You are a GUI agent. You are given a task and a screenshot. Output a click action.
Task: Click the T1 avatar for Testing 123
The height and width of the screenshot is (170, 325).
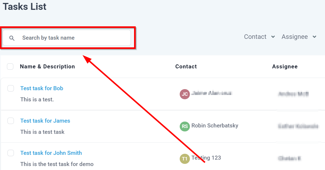click(x=185, y=159)
